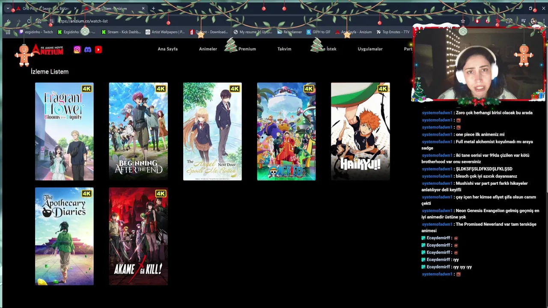
Task: Open The Angel Next Door poster
Action: coord(212,131)
